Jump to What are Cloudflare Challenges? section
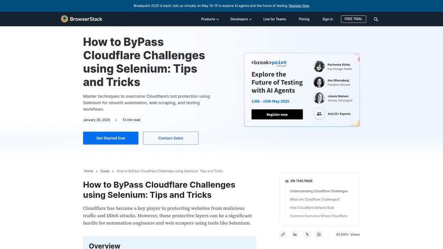The height and width of the screenshot is (249, 443). pos(315,199)
